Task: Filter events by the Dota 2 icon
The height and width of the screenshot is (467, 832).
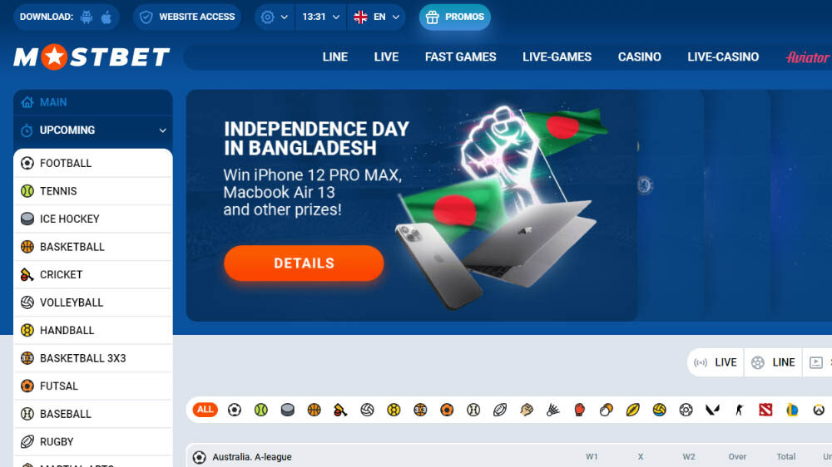Action: 765,410
